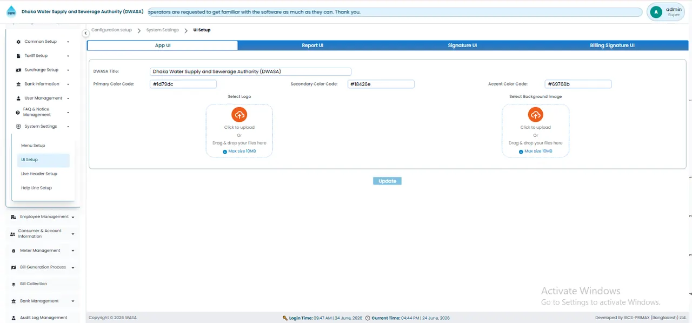Switch to the App UI tab

tap(163, 45)
